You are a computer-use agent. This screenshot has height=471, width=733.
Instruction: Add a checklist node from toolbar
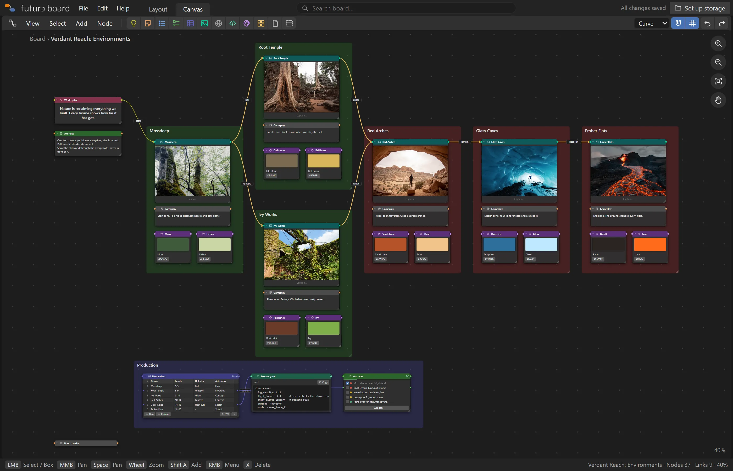point(176,23)
